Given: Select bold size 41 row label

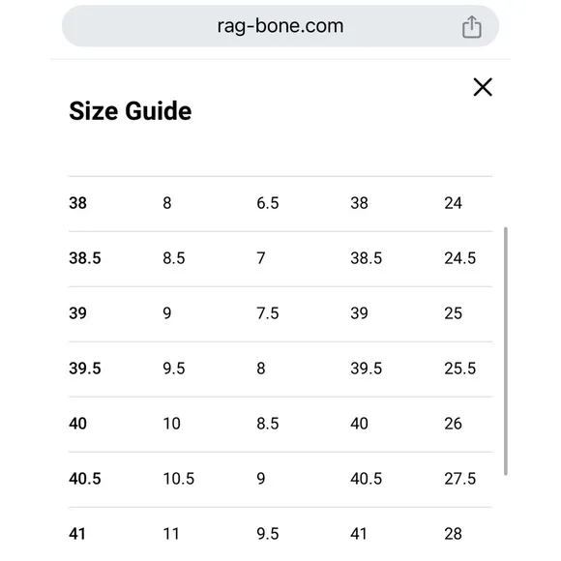Looking at the screenshot, I should point(77,534).
